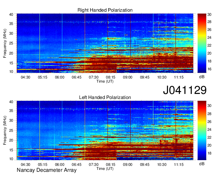Viewport: 215px width, 174px height.
Task: Click the 25 MHz tick on upper plot
Action: point(11,43)
